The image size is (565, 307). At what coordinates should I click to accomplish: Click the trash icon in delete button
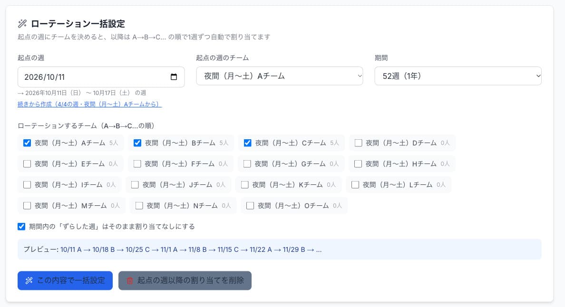[x=130, y=280]
